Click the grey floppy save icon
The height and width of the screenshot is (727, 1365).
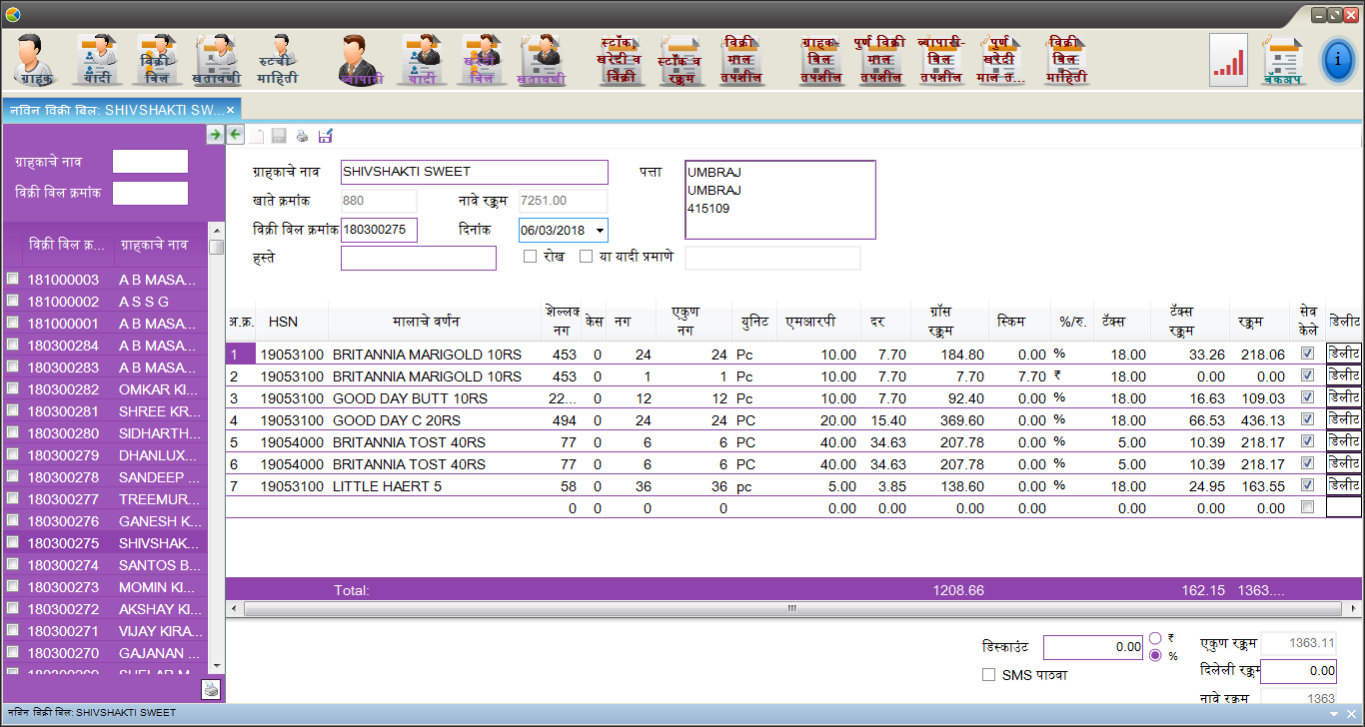279,136
